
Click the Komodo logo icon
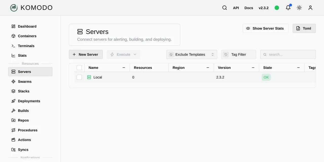(14, 8)
